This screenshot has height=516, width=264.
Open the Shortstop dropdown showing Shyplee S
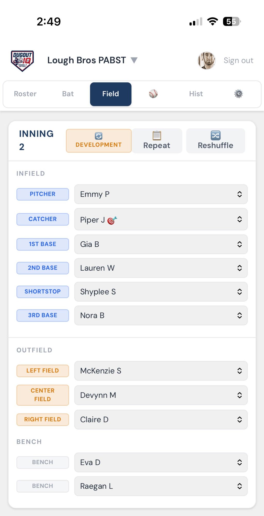click(x=161, y=292)
